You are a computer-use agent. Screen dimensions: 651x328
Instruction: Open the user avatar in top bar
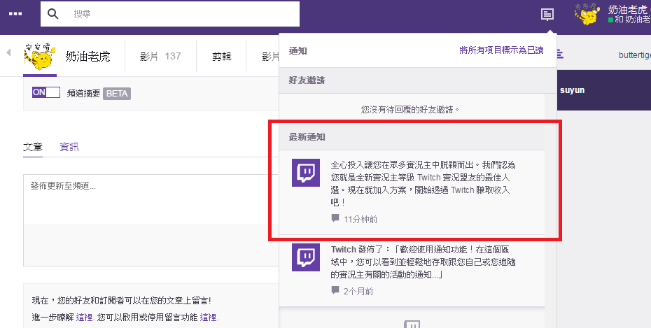[587, 14]
